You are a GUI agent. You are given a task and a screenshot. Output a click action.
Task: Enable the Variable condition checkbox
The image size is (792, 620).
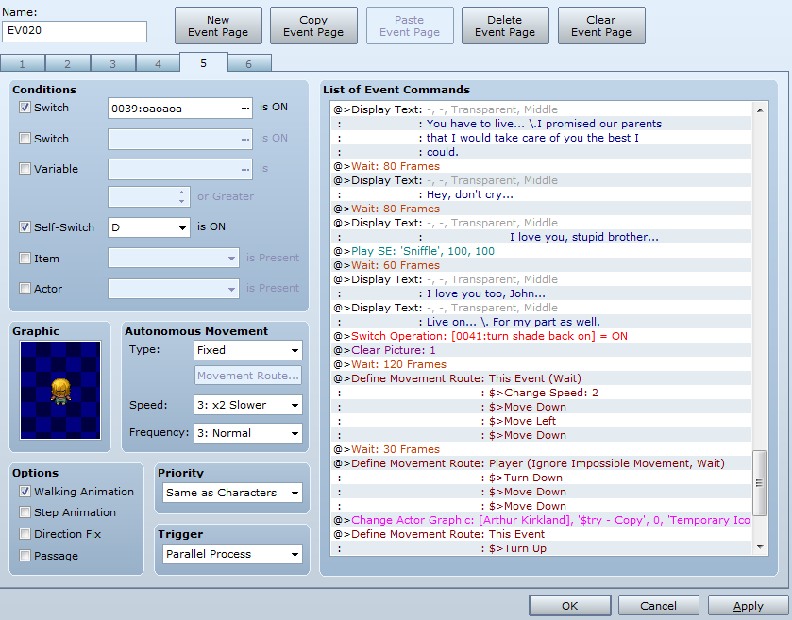click(25, 169)
